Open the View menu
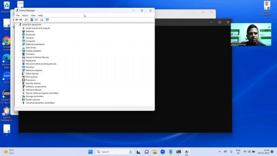277x156 pixels. (x=33, y=16)
